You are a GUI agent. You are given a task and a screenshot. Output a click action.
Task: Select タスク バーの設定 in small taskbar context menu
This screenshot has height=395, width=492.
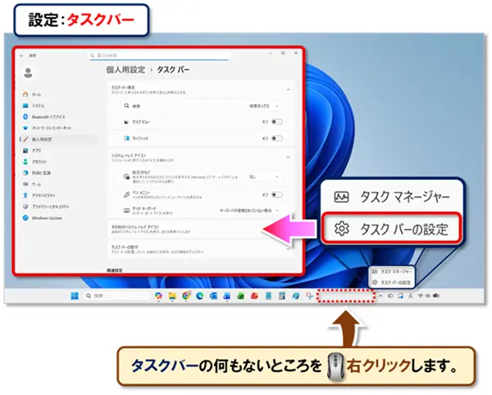(392, 282)
